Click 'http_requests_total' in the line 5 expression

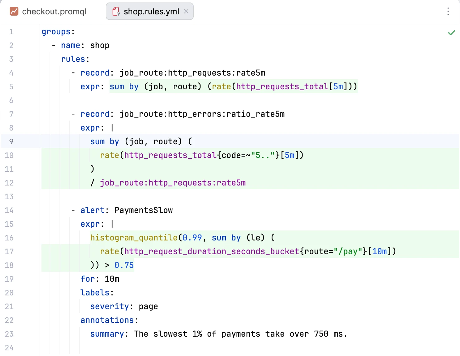tap(282, 87)
